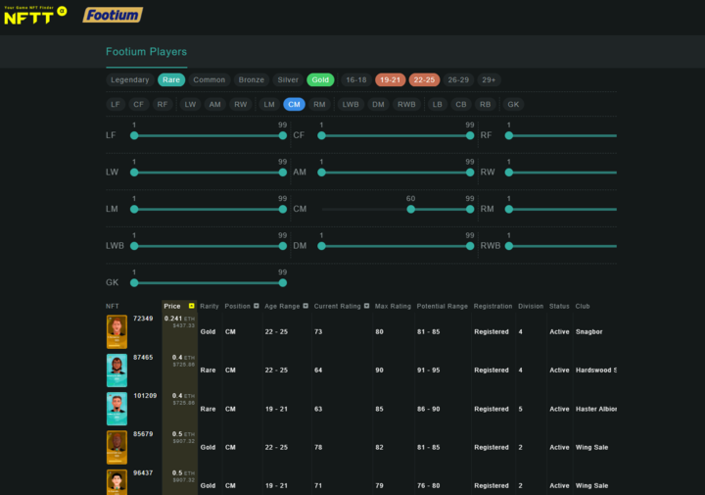This screenshot has height=495, width=705.
Task: Select the RF position chip
Action: 163,105
